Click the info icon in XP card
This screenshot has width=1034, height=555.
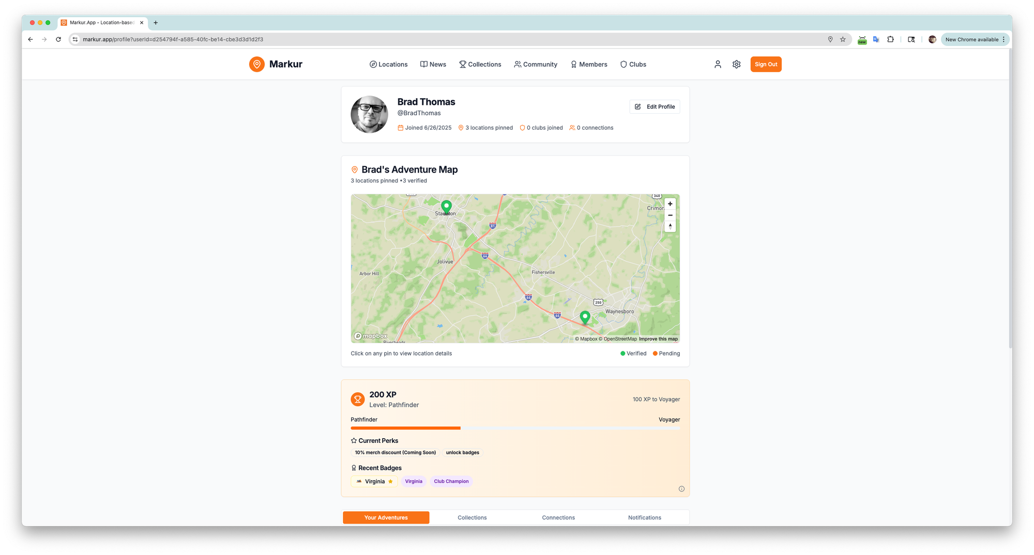681,489
